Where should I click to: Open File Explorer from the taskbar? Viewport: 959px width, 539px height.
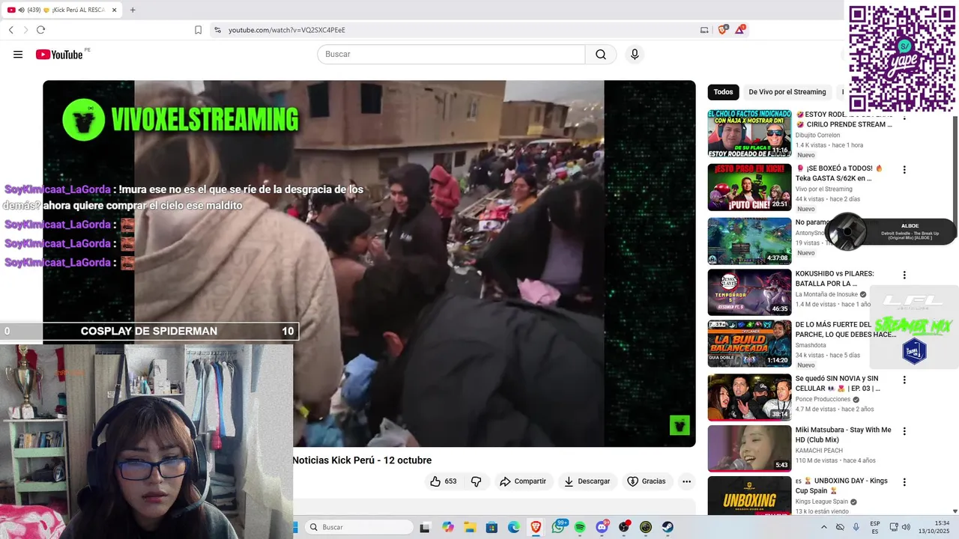click(470, 527)
